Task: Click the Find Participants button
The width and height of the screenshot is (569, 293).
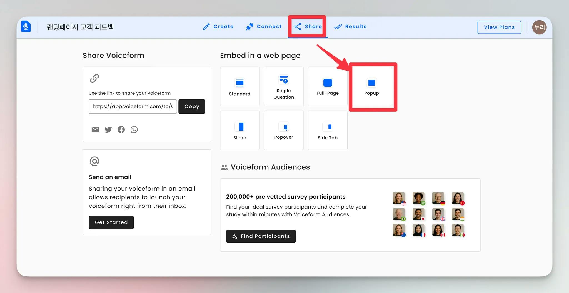Action: 261,236
